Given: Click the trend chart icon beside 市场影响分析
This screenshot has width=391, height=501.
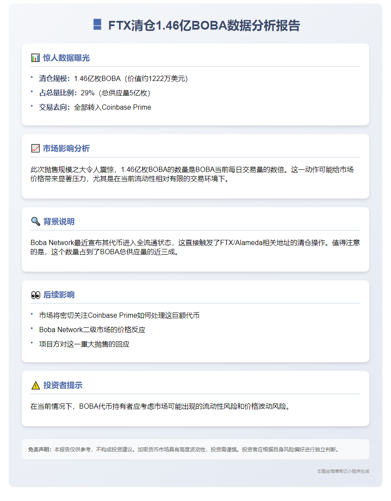Looking at the screenshot, I should [35, 148].
